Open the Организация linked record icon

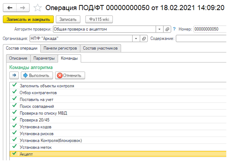(144, 39)
